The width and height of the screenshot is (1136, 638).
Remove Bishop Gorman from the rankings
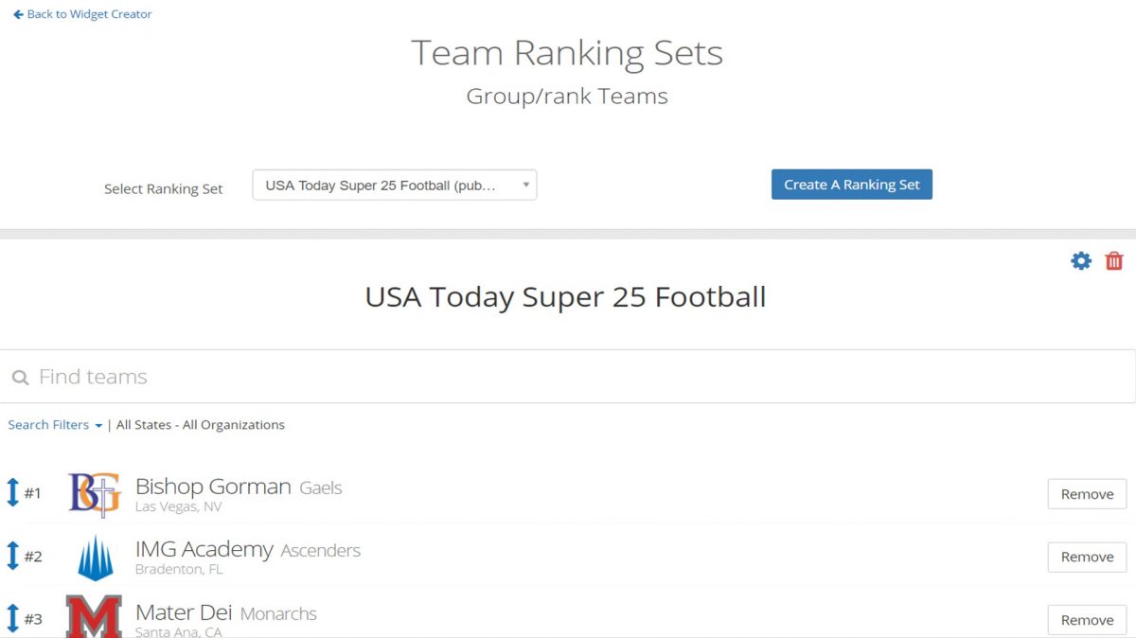1086,493
